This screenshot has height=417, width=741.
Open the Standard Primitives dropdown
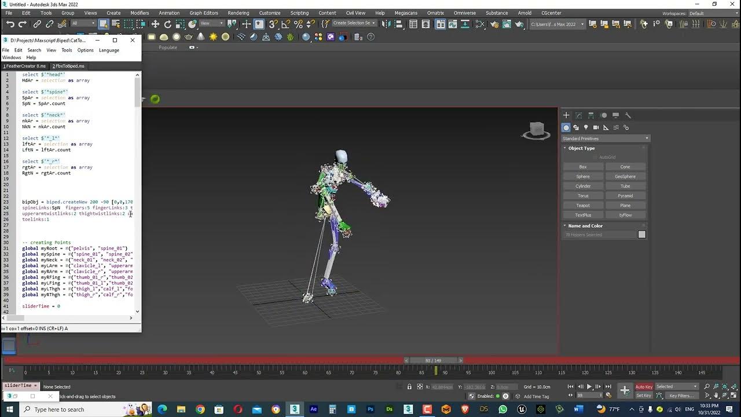(x=606, y=138)
